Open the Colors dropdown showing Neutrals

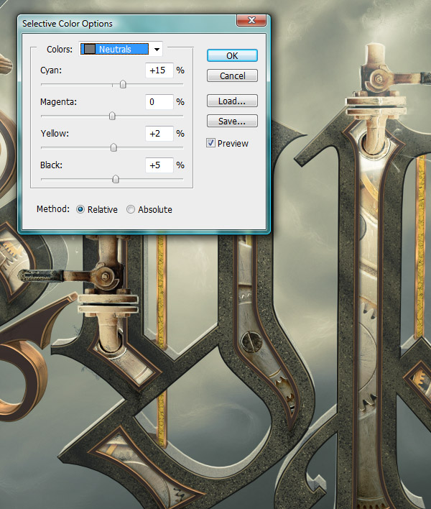(121, 49)
